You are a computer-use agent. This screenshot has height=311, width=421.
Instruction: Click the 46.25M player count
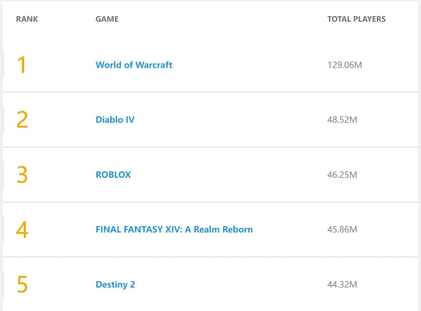[x=342, y=175]
